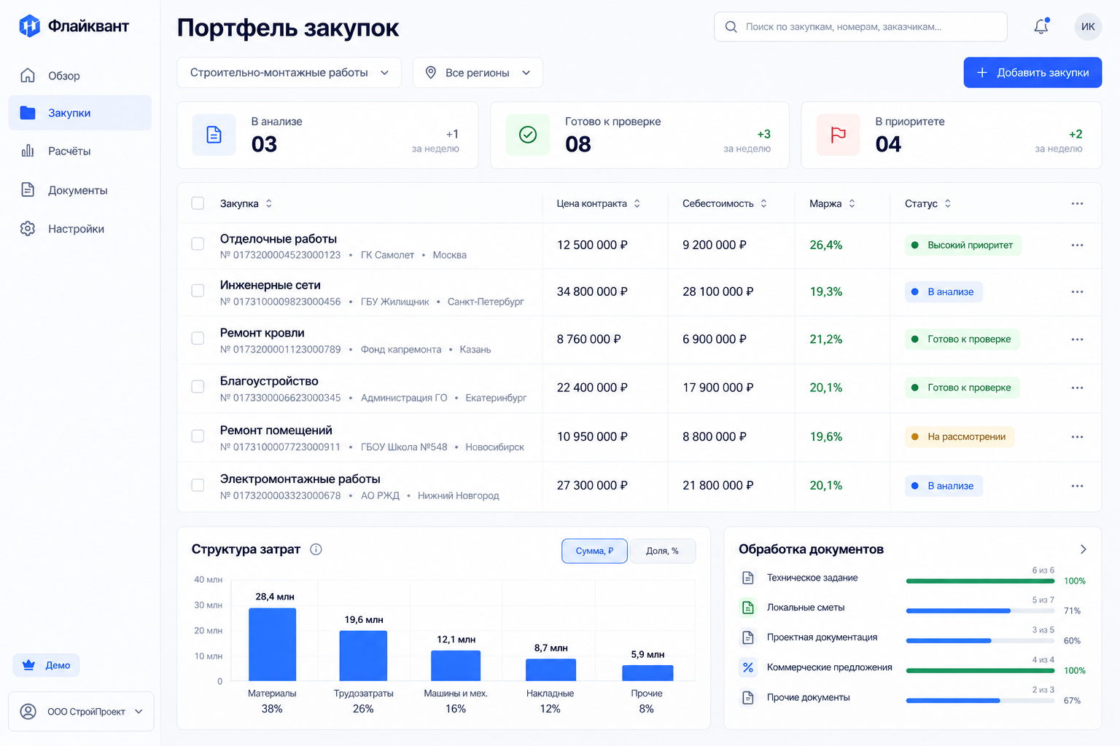Open the Электромонтажные работы purchase title
Image resolution: width=1120 pixels, height=746 pixels.
(300, 479)
